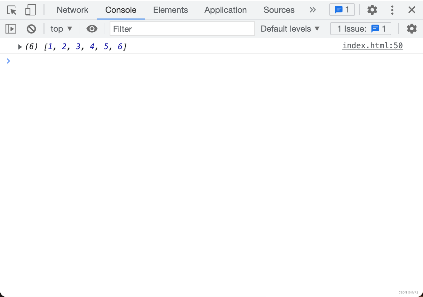The width and height of the screenshot is (423, 297).
Task: Open DevTools settings gear in the tab bar
Action: point(372,10)
